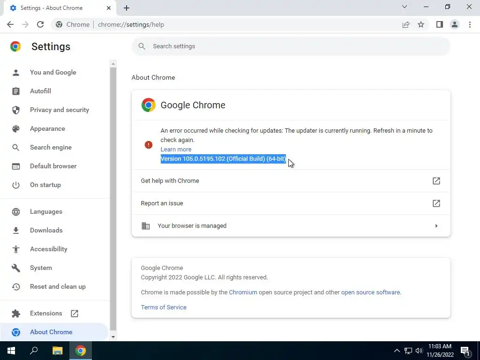Bookmark this tab with the star icon
Viewport: 480px width, 360px height.
pos(421,24)
